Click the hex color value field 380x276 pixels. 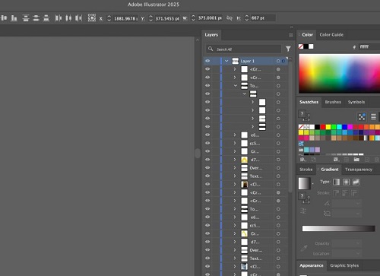[x=369, y=46]
